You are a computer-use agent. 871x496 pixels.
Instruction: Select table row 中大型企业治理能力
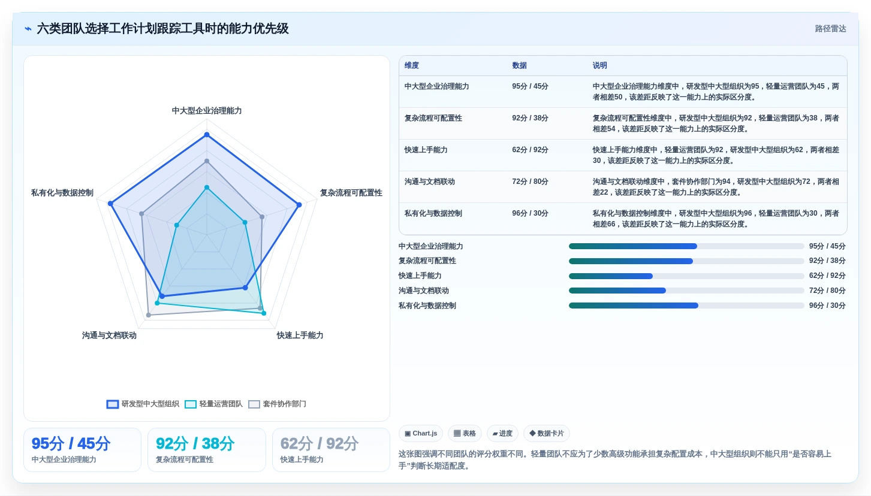623,92
